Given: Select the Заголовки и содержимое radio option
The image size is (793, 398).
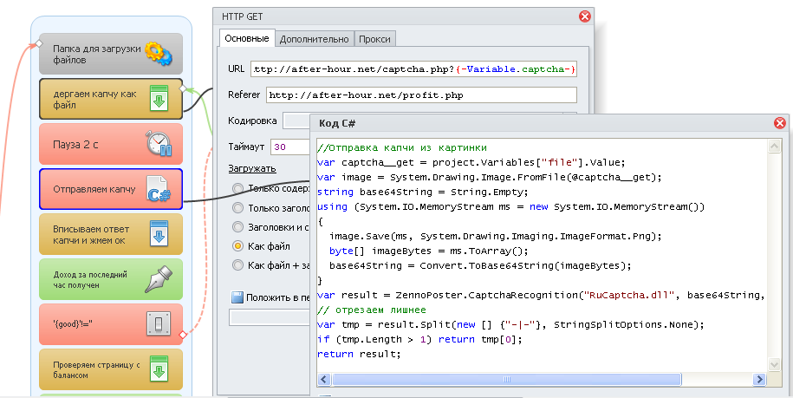Looking at the screenshot, I should point(237,227).
